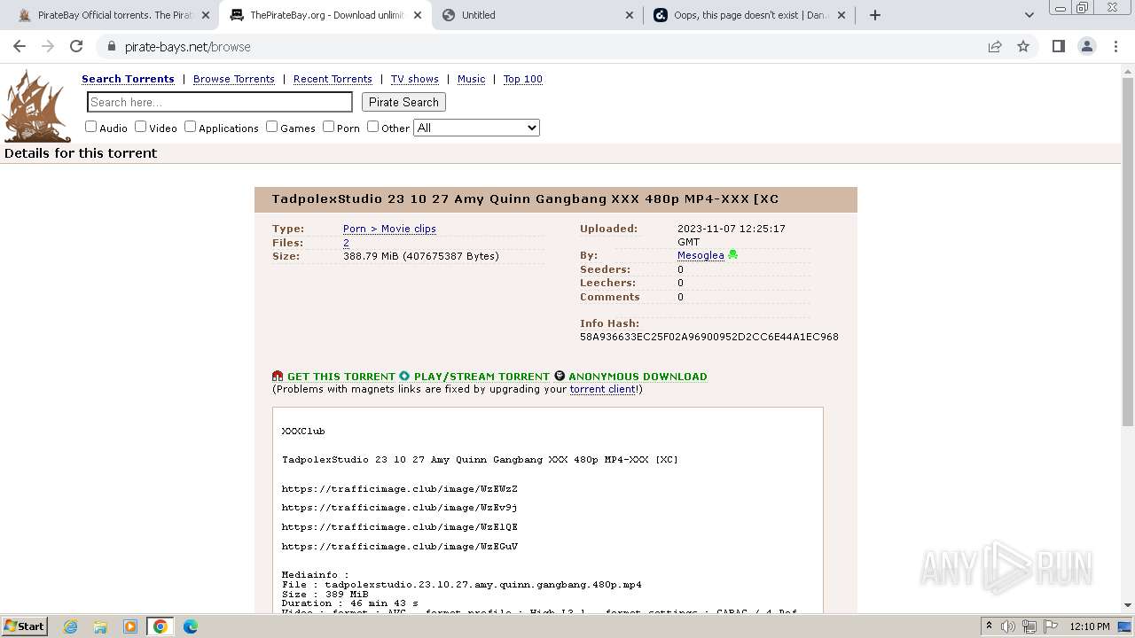Select ThePirateBay.org Download tab
The image size is (1135, 638).
click(x=324, y=15)
